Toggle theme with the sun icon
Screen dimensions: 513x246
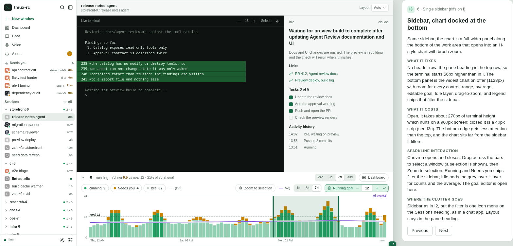point(62,240)
